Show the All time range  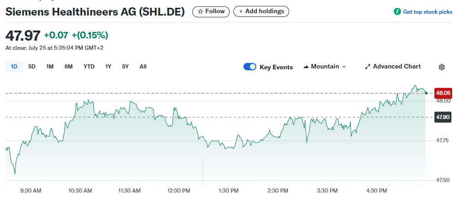coord(143,67)
